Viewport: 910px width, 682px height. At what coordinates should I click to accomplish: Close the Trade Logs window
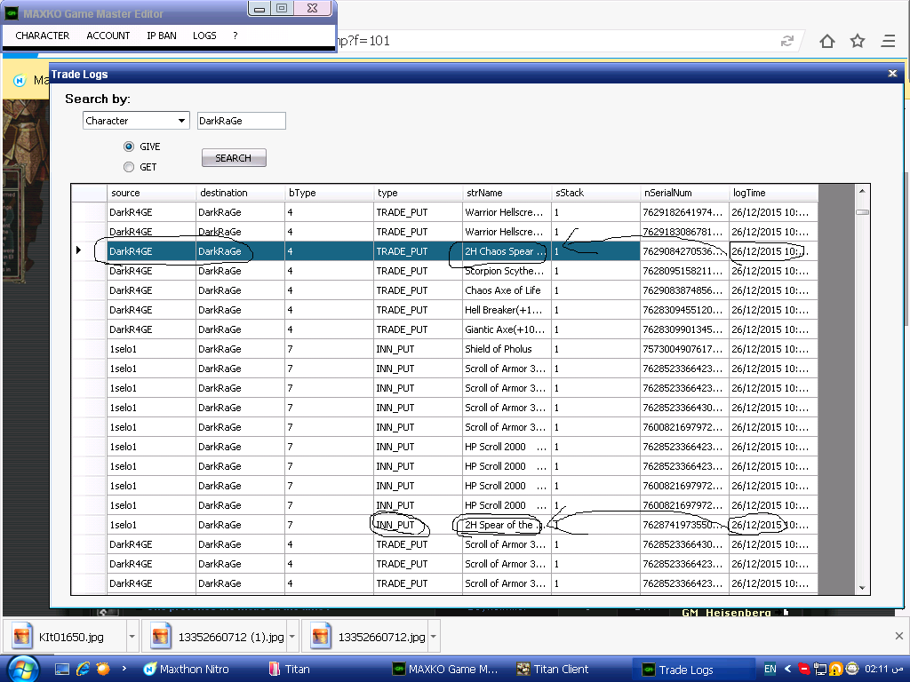coord(892,74)
